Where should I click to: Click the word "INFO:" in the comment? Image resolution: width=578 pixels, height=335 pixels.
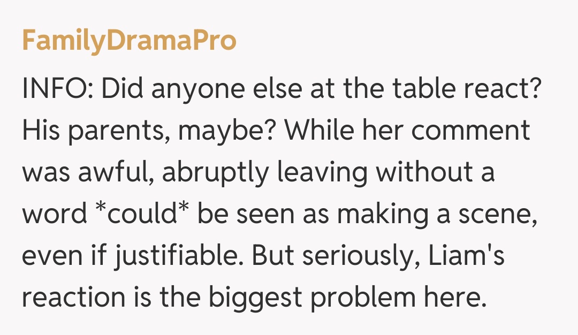[x=57, y=88]
